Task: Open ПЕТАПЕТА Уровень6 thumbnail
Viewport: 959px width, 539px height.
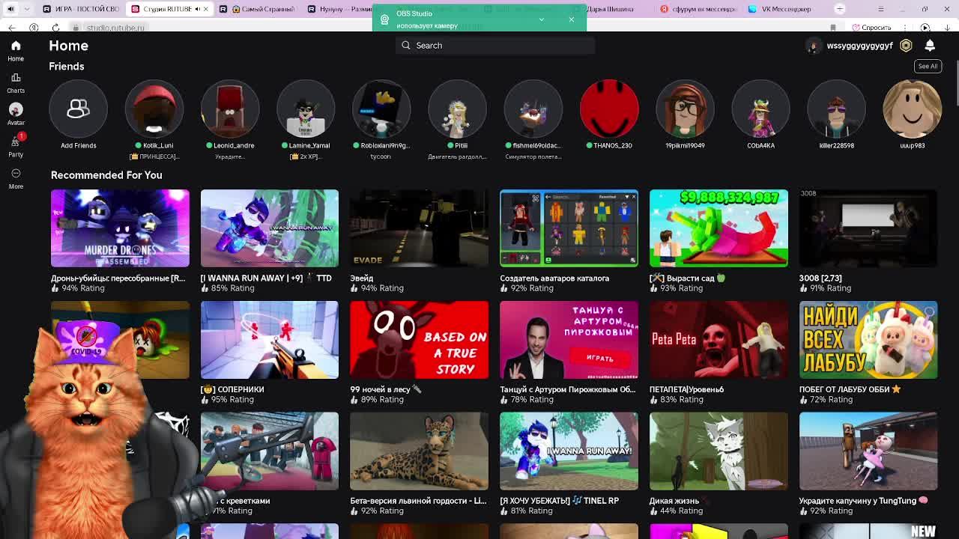Action: point(719,340)
